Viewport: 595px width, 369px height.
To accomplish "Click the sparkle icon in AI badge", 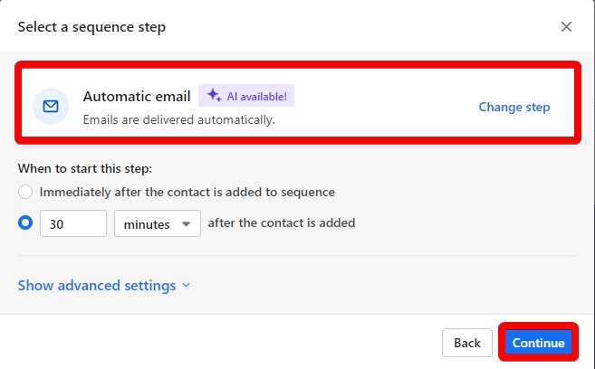I will pos(214,95).
